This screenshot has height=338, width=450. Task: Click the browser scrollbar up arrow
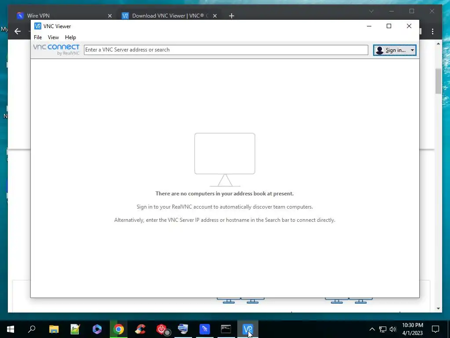coord(438,44)
